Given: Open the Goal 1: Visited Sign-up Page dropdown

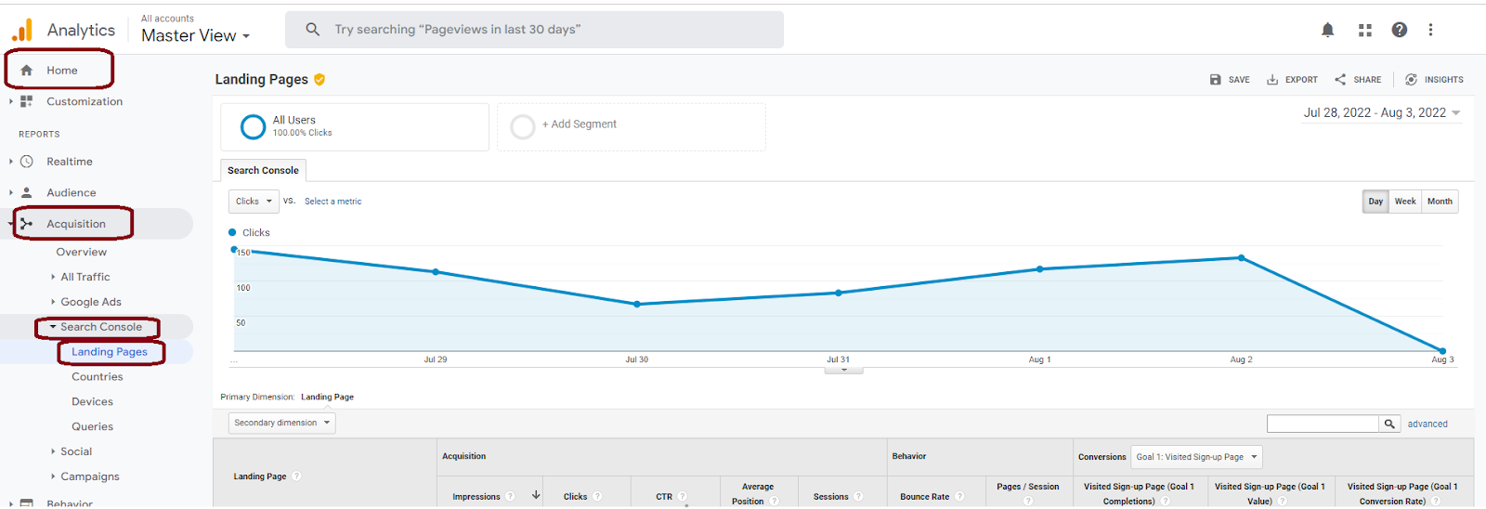Looking at the screenshot, I should pyautogui.click(x=1196, y=457).
